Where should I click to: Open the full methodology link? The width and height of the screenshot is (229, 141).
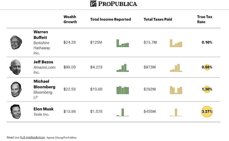tap(33, 137)
